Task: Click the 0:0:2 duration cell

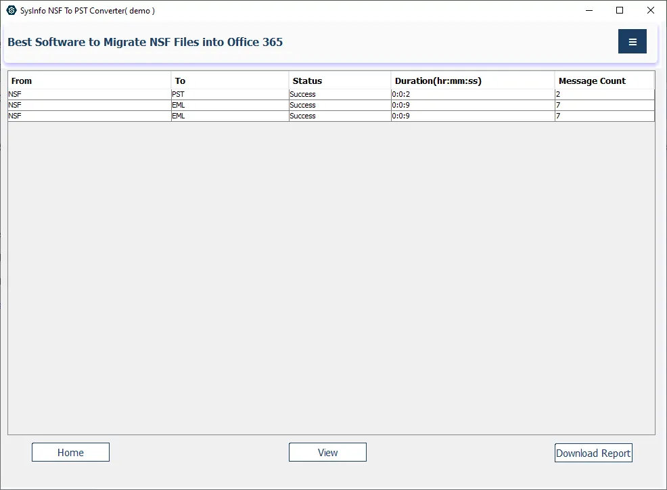Action: (x=472, y=95)
